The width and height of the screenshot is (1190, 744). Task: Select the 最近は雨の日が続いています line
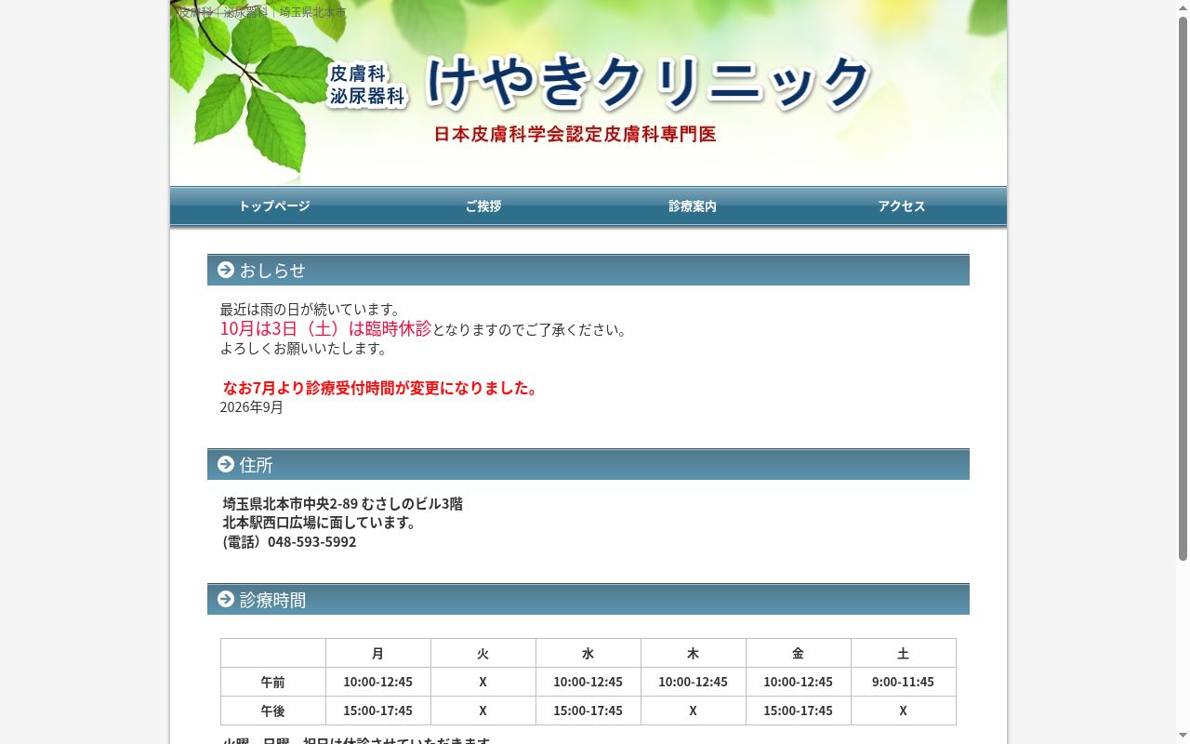[x=311, y=309]
